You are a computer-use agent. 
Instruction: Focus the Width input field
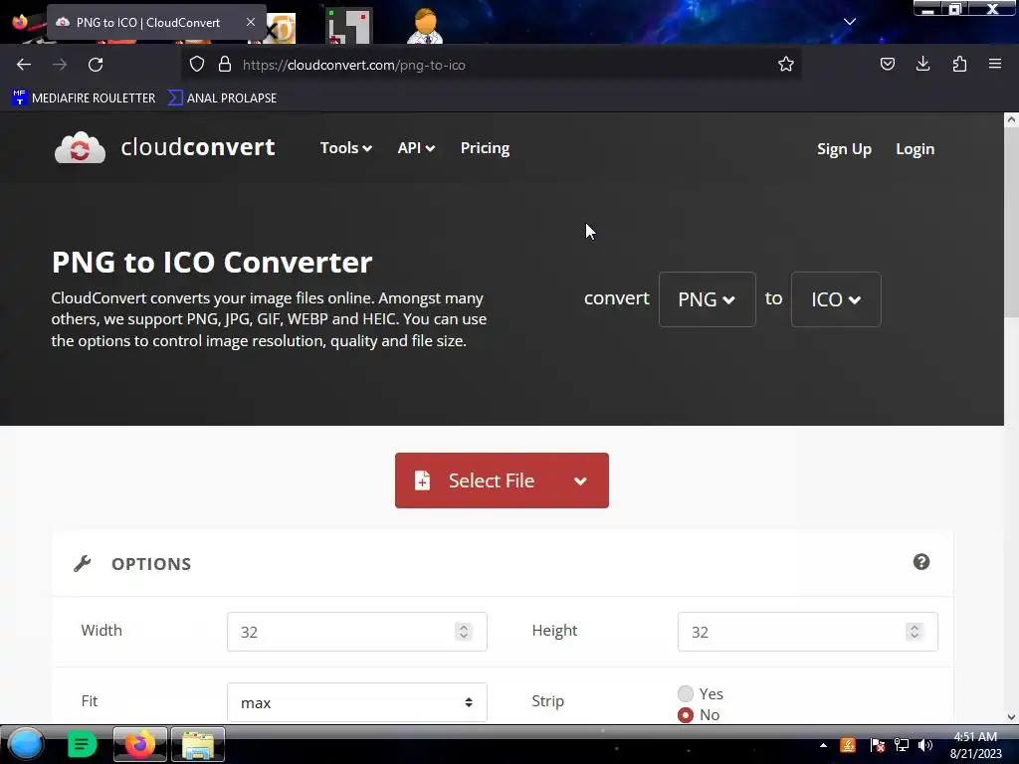coord(357,632)
